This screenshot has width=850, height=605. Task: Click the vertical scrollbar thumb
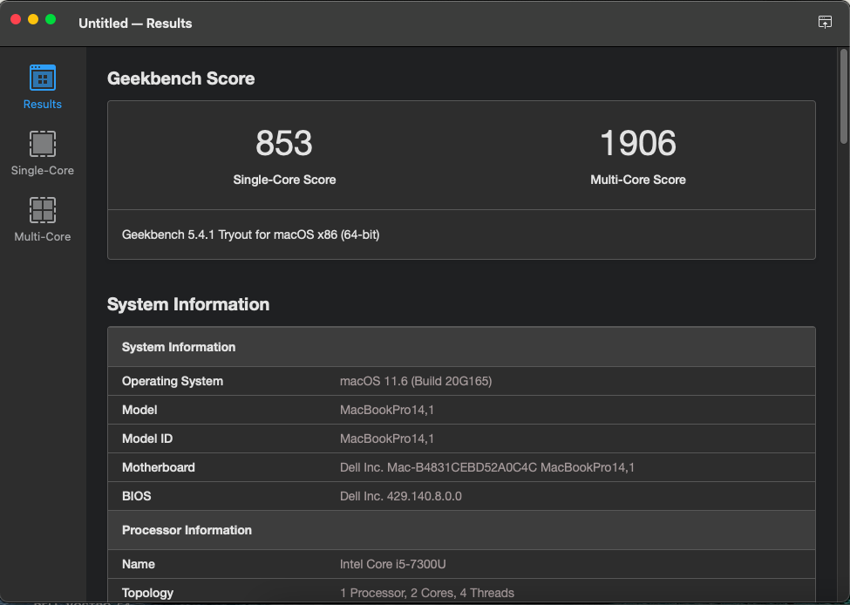click(x=844, y=97)
